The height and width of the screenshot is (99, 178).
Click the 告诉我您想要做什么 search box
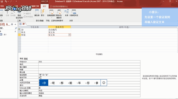60,7
